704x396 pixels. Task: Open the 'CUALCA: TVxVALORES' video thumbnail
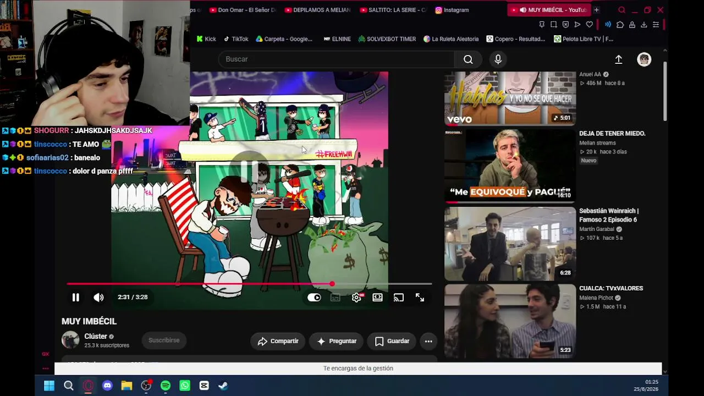[510, 321]
